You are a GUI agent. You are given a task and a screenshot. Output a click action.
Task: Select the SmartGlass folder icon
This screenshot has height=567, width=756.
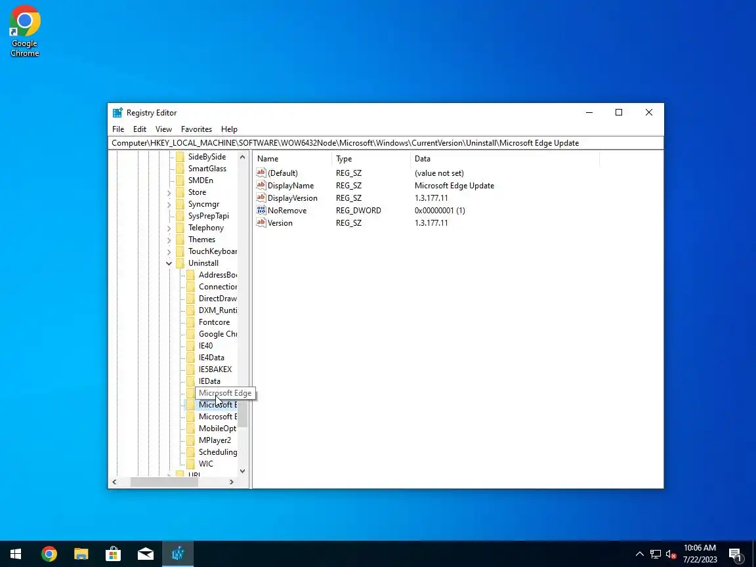[180, 169]
